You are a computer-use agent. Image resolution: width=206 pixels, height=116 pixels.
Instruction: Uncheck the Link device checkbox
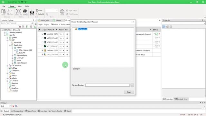click(42, 54)
